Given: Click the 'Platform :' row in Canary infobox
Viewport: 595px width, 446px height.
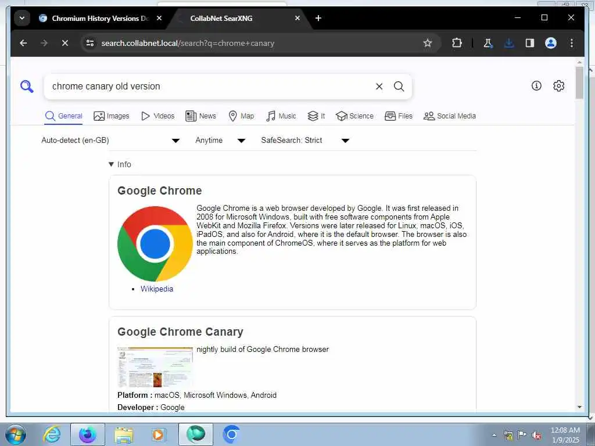Looking at the screenshot, I should 197,395.
